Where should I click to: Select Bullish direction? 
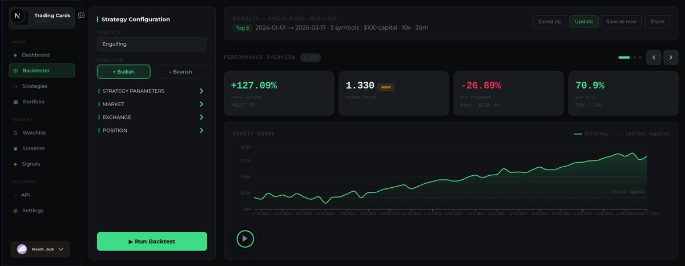(x=124, y=71)
